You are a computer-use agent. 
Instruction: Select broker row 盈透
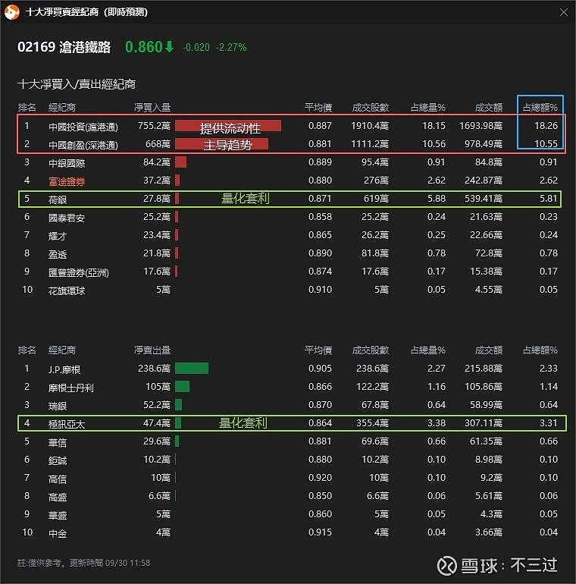(288, 253)
